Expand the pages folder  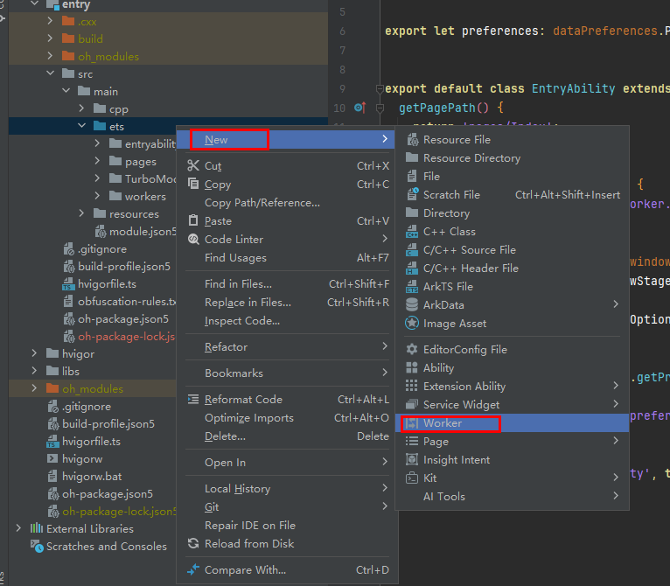[x=97, y=161]
